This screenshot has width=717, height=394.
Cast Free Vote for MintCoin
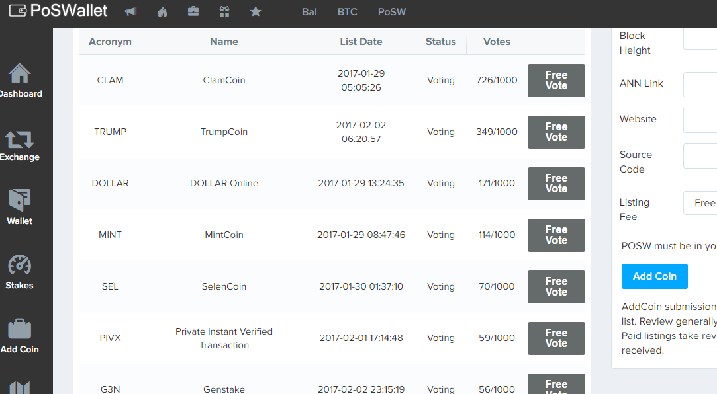tap(556, 235)
